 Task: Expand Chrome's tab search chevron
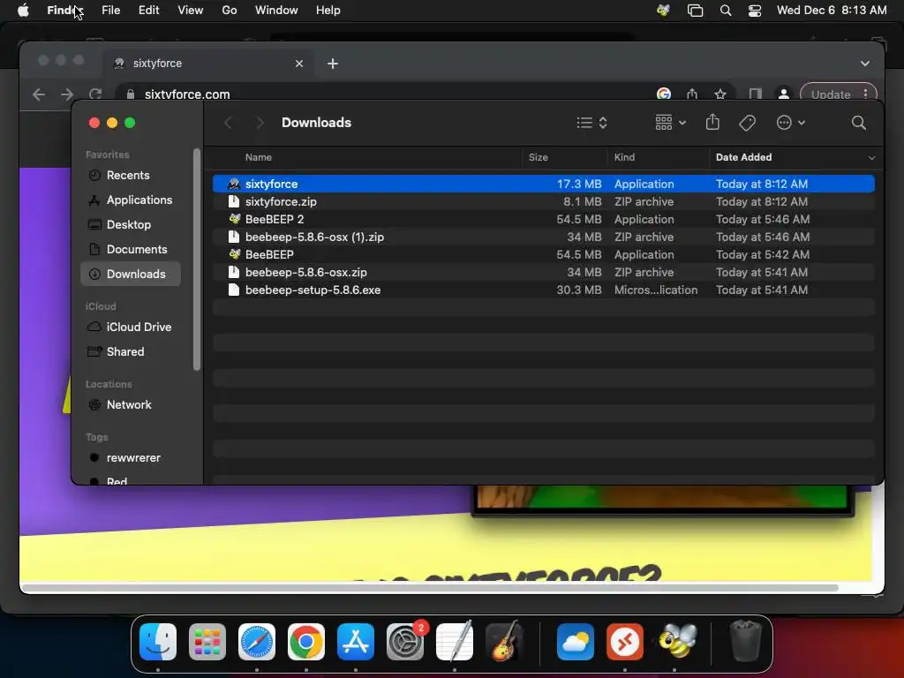click(x=865, y=64)
